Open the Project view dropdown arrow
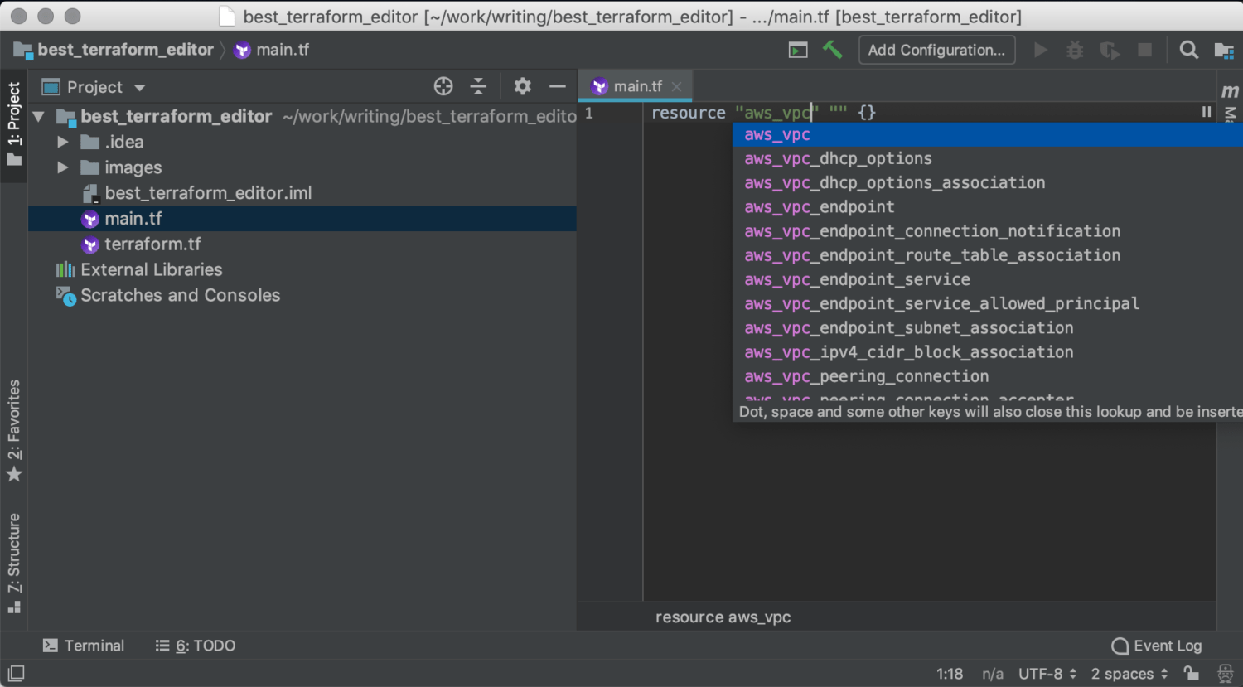The image size is (1243, 687). tap(139, 88)
